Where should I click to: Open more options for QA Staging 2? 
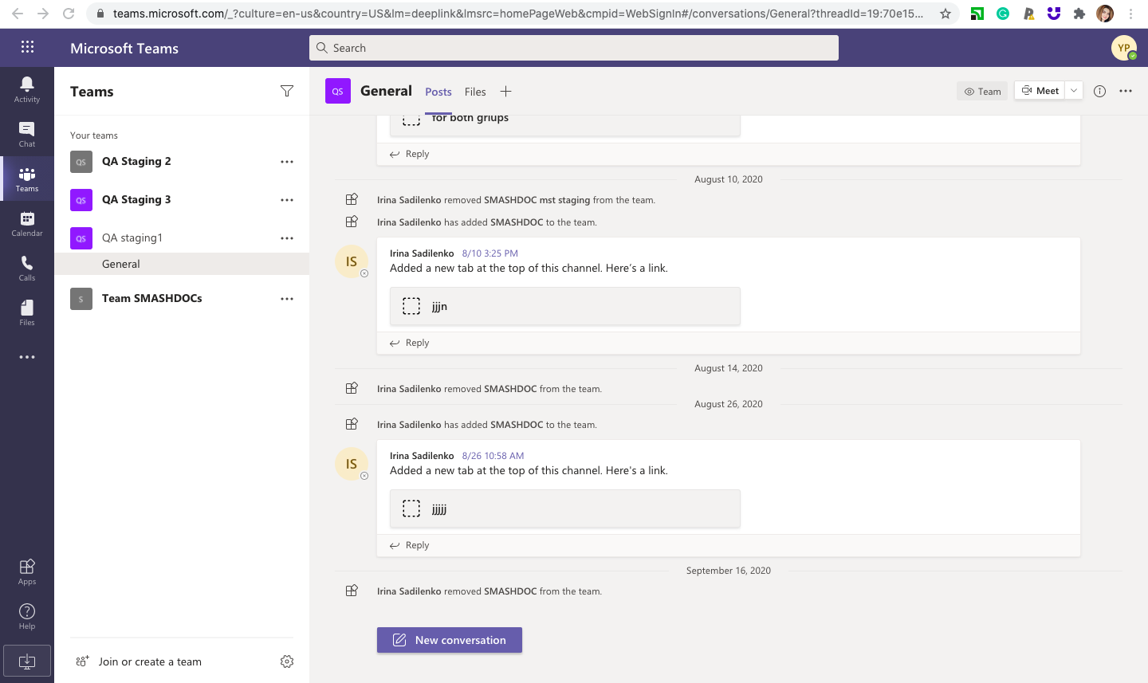pyautogui.click(x=287, y=162)
